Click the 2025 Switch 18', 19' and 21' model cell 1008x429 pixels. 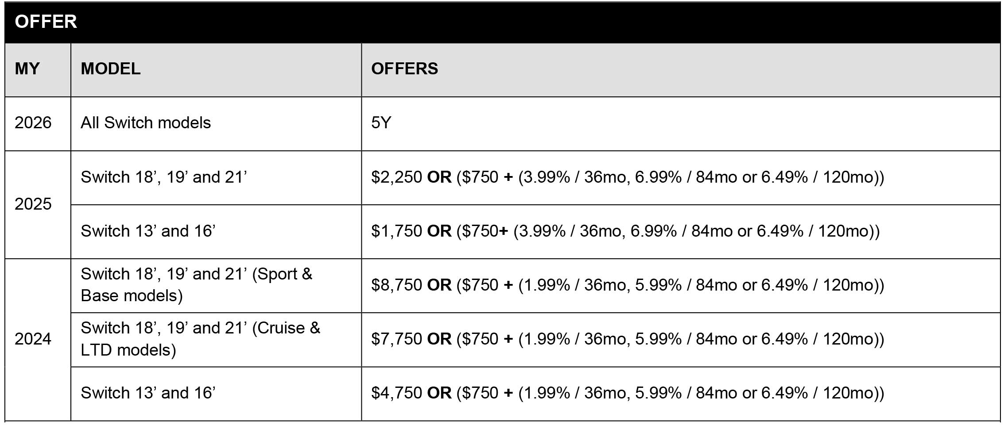[163, 177]
